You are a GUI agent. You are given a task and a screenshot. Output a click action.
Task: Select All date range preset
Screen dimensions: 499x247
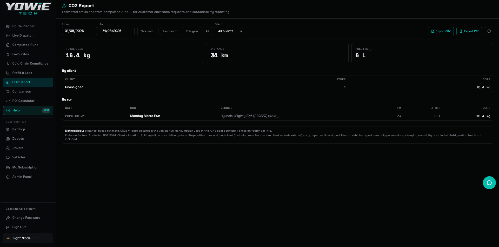click(207, 31)
